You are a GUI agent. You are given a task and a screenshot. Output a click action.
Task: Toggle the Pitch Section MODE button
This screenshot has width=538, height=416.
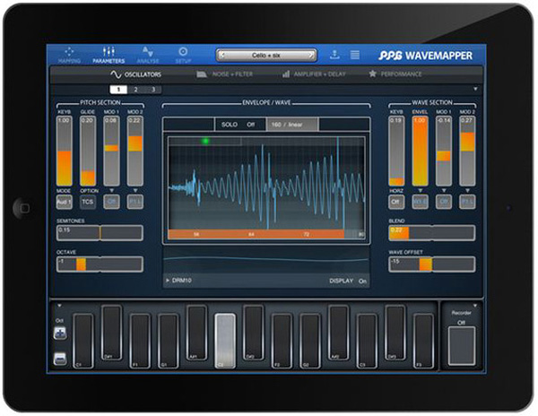pos(64,202)
